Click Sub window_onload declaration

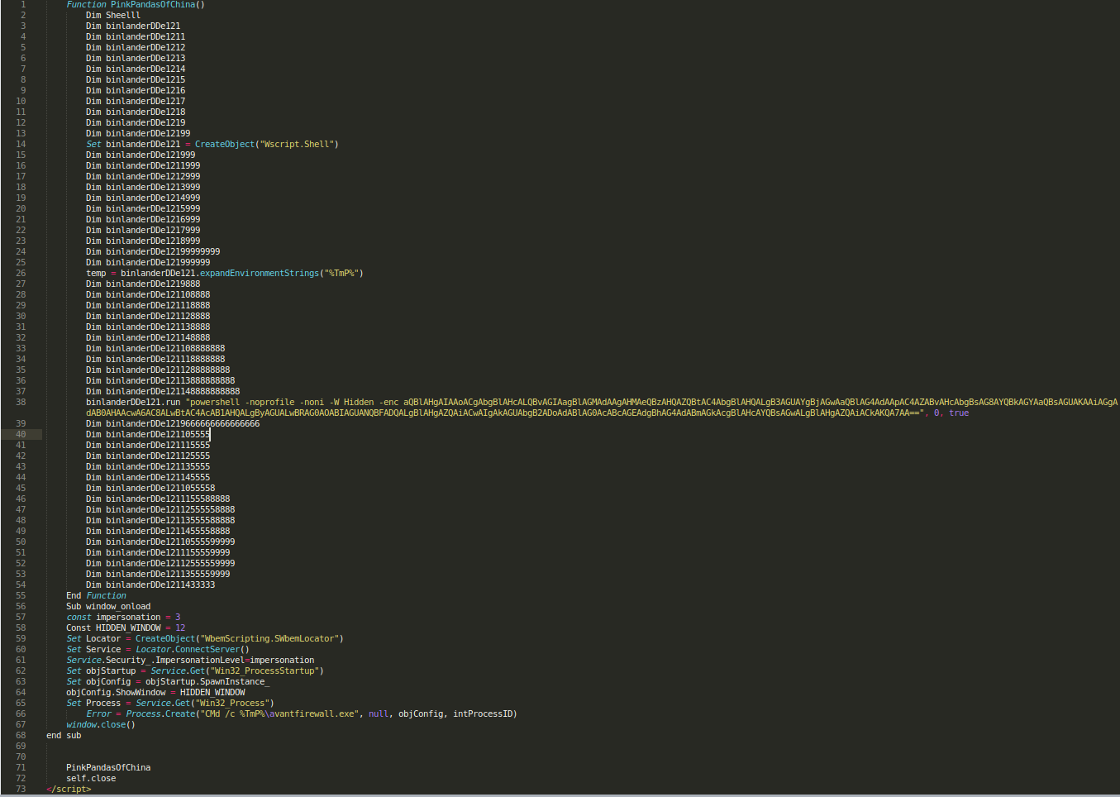[x=108, y=606]
